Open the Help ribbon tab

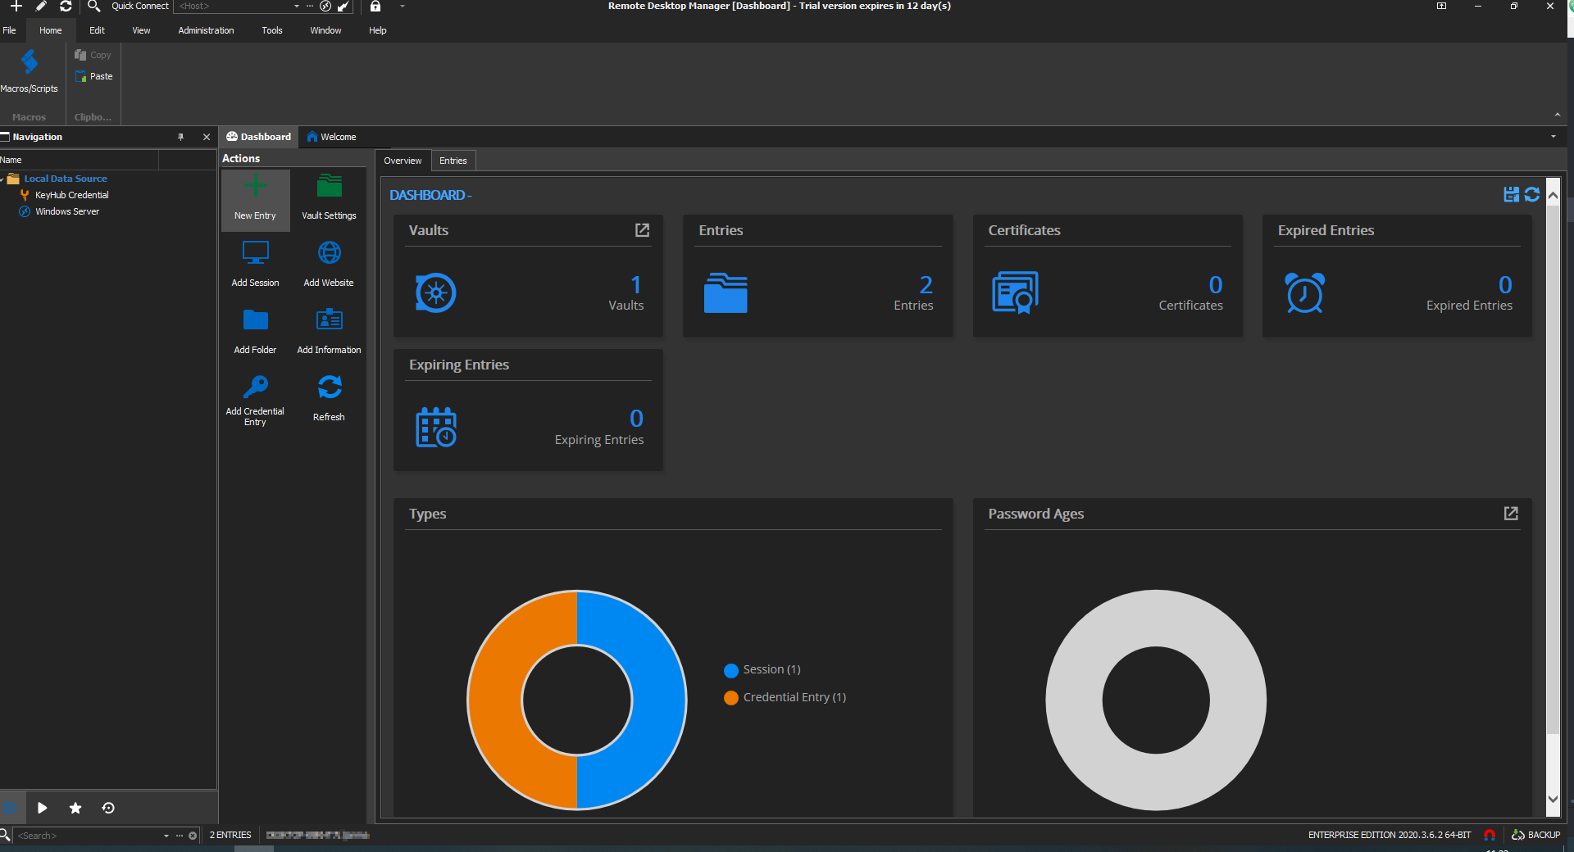click(x=377, y=30)
